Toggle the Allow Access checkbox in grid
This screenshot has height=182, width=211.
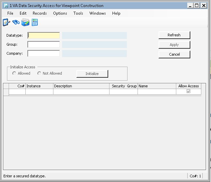pyautogui.click(x=188, y=91)
